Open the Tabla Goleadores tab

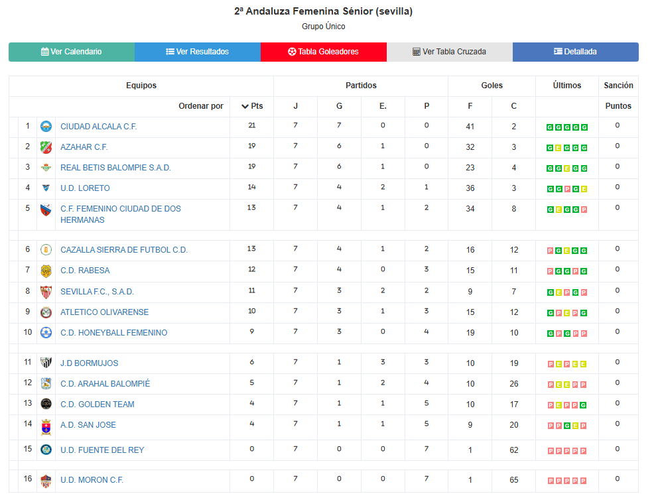323,52
